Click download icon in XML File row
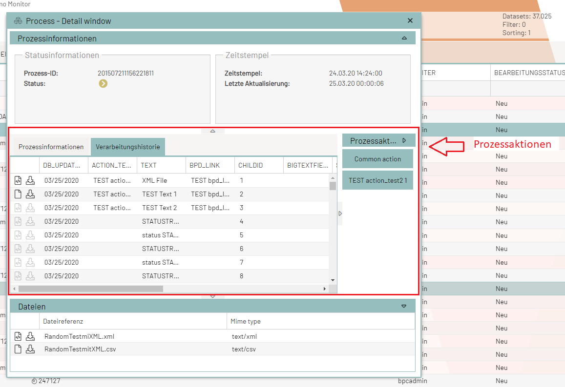Viewport: 565px width, 387px height. [30, 180]
